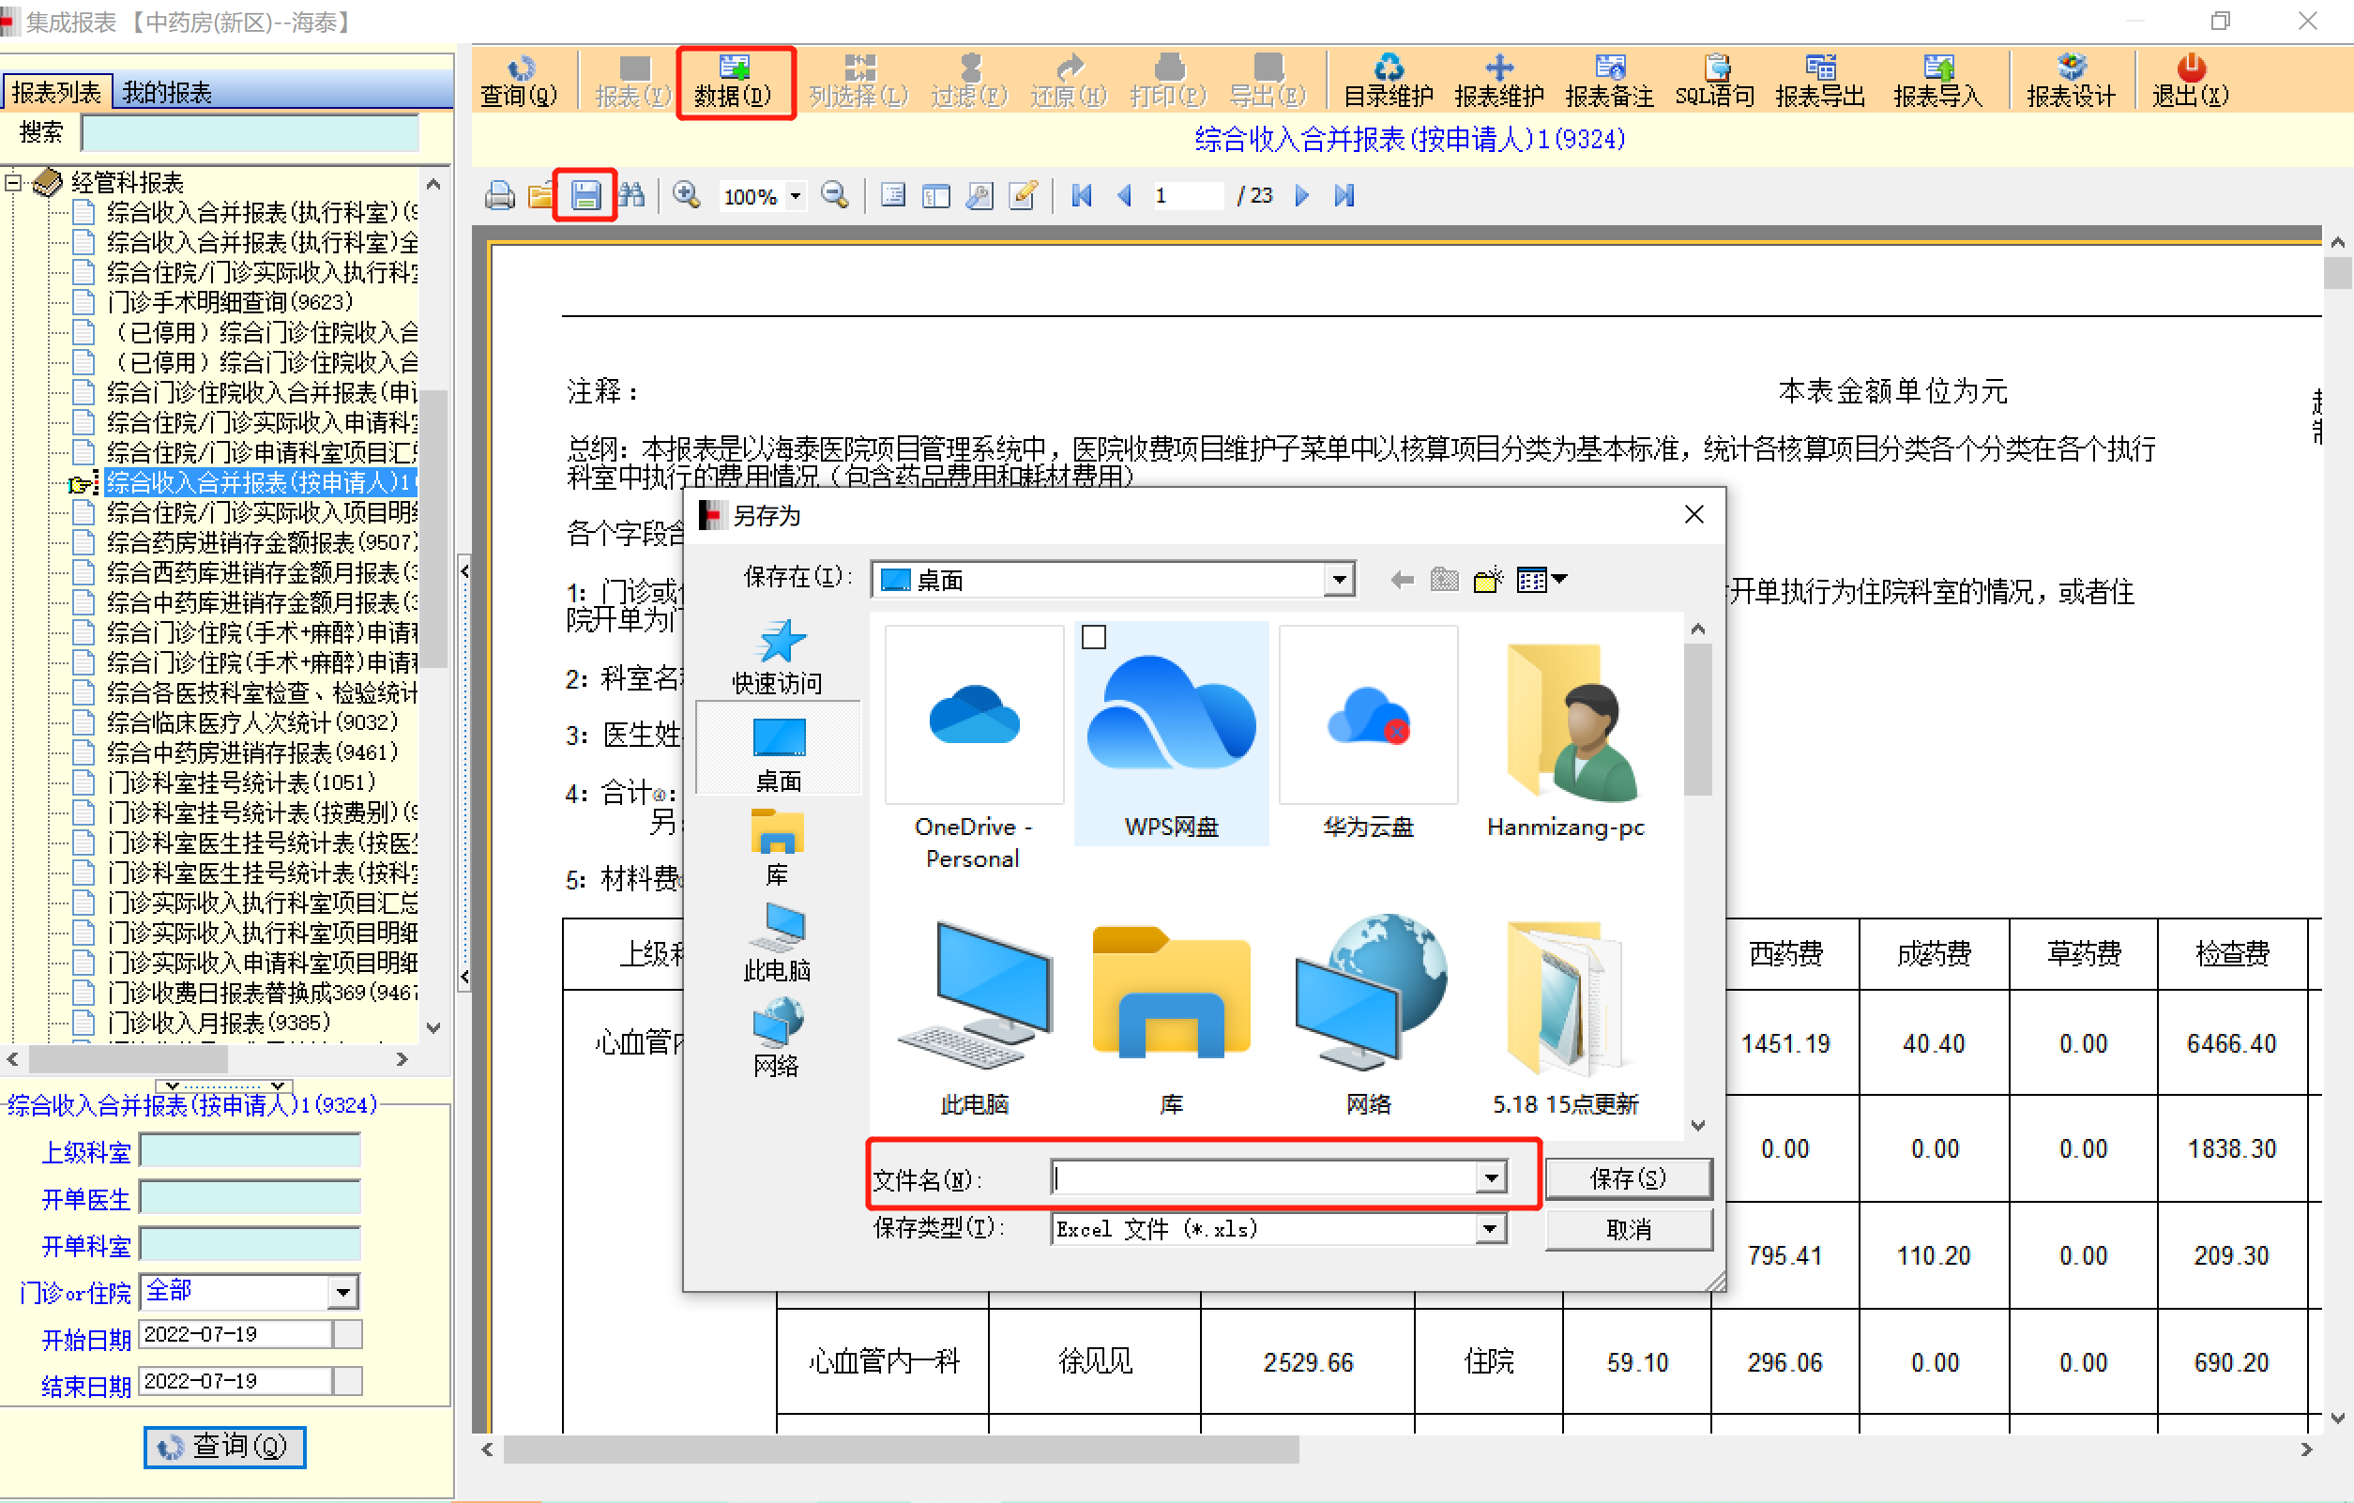Click 取消 in save dialog
The image size is (2354, 1503).
click(1628, 1229)
